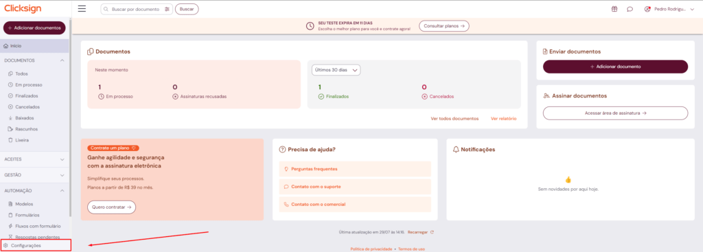
Task: Click Assinaturas recusadas stat
Action: 200,91
